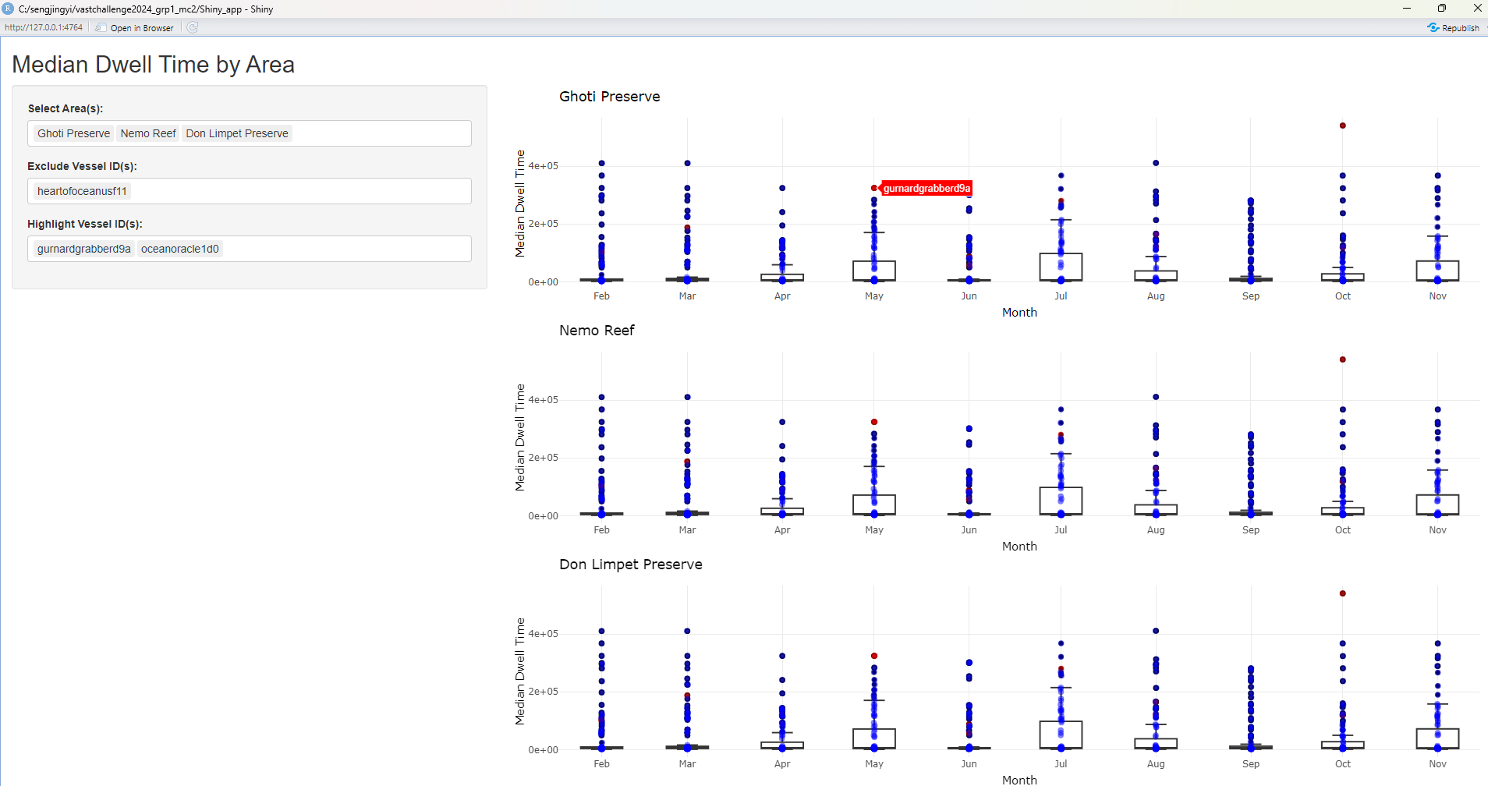Click the Jul box in Don Limpet Preserve plot
1488x786 pixels.
[1061, 734]
